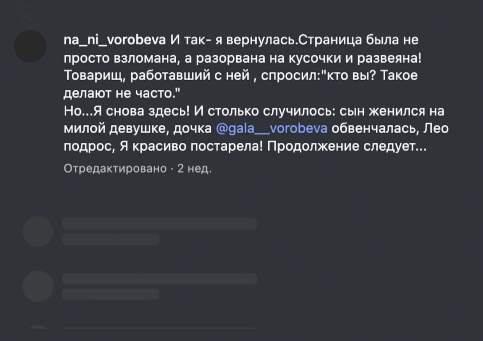This screenshot has width=483, height=341.
Task: Open na_ni_vorobeva's profile avatar
Action: coord(30,46)
